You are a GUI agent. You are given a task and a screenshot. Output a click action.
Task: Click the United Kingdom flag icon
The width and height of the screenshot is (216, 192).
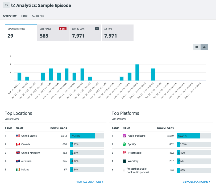point(18,153)
